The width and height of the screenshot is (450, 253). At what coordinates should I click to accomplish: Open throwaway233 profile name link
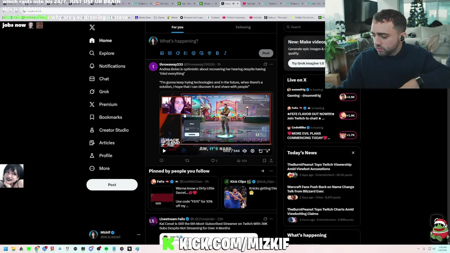click(171, 64)
